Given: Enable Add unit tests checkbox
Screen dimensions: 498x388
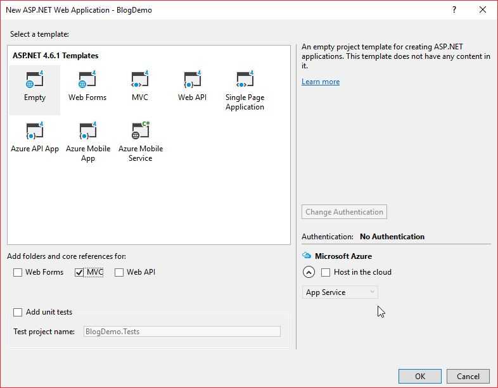Looking at the screenshot, I should coord(18,312).
